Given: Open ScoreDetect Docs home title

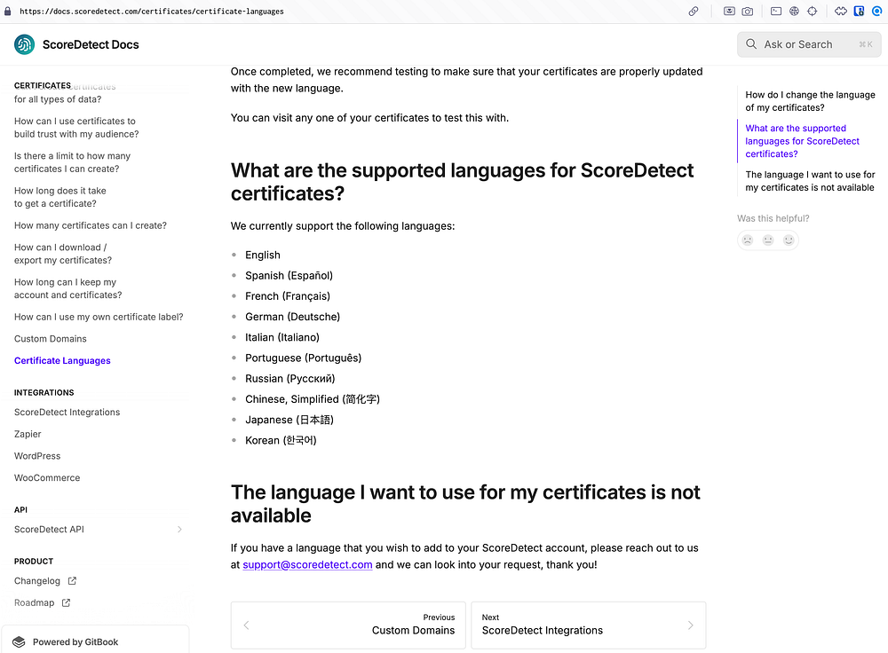Looking at the screenshot, I should pos(91,44).
